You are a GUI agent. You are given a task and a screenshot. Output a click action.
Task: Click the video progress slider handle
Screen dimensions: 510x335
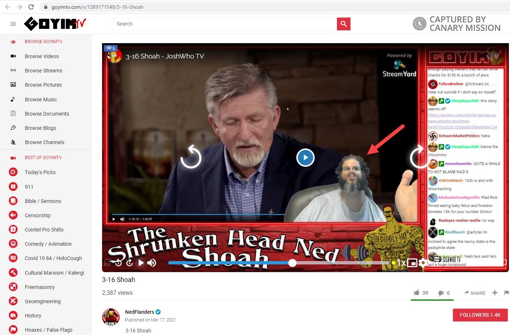point(292,263)
